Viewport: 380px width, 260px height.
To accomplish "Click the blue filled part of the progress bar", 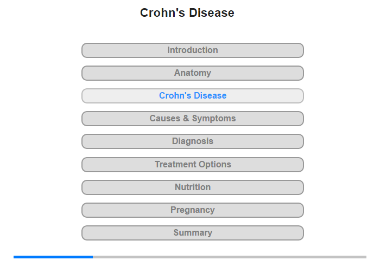I will point(53,257).
